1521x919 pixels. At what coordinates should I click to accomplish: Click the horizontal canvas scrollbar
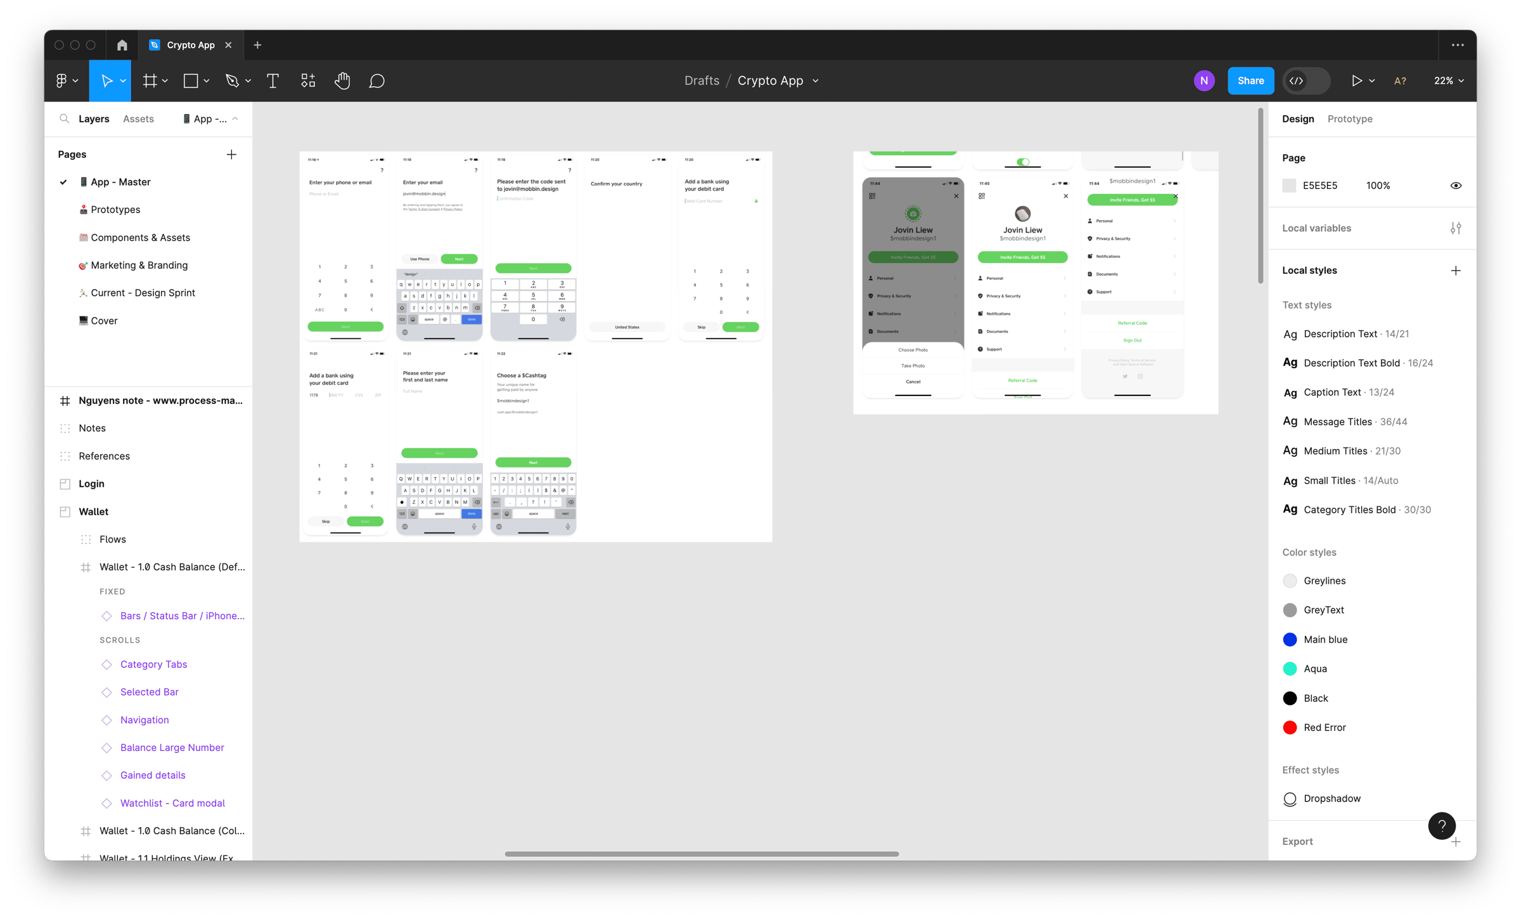(702, 854)
